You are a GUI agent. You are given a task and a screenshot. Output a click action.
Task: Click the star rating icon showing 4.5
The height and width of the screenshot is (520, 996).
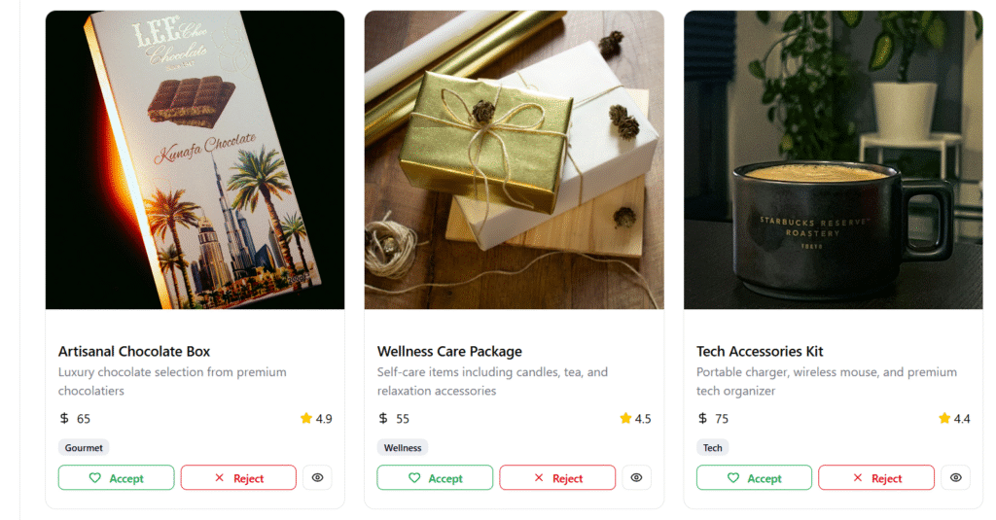pos(625,419)
